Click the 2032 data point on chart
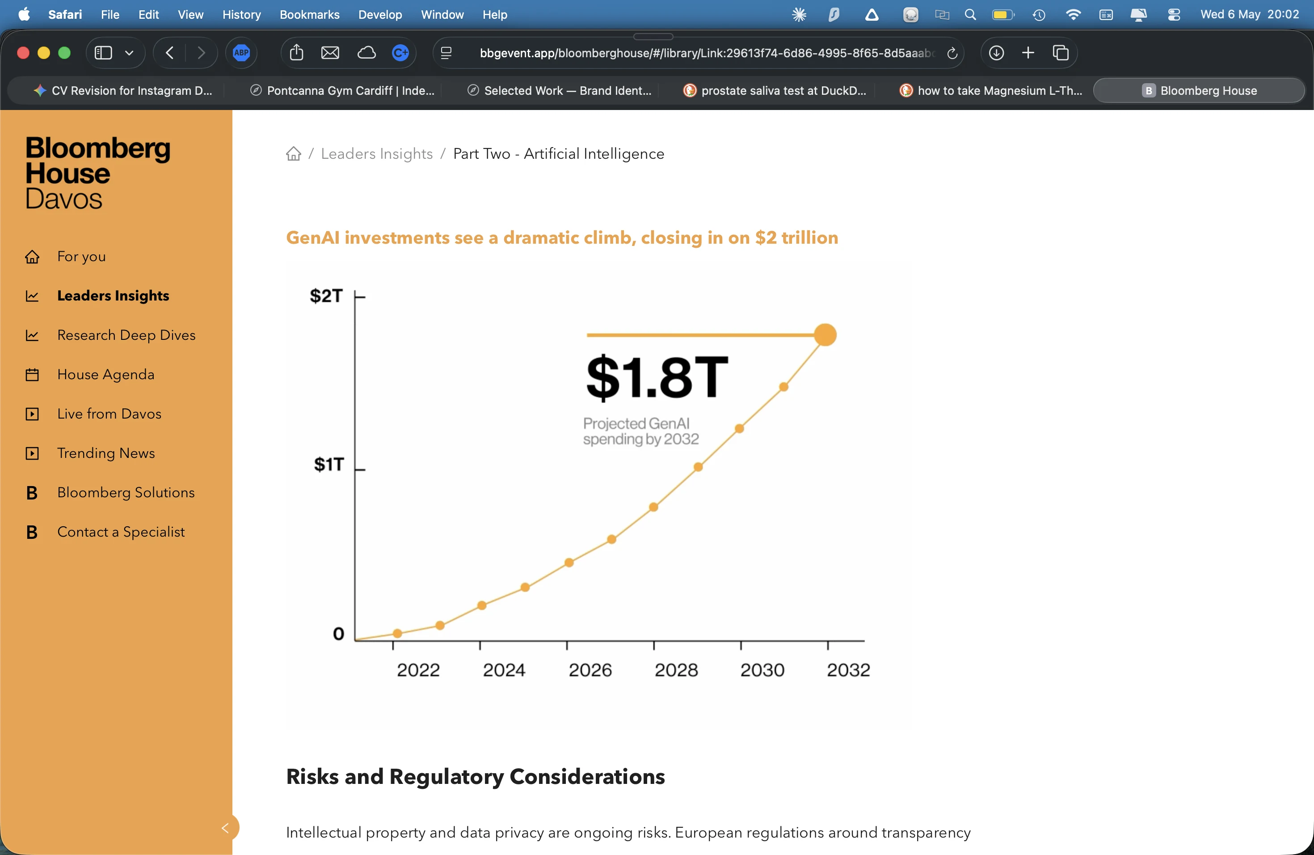The height and width of the screenshot is (855, 1314). click(825, 334)
